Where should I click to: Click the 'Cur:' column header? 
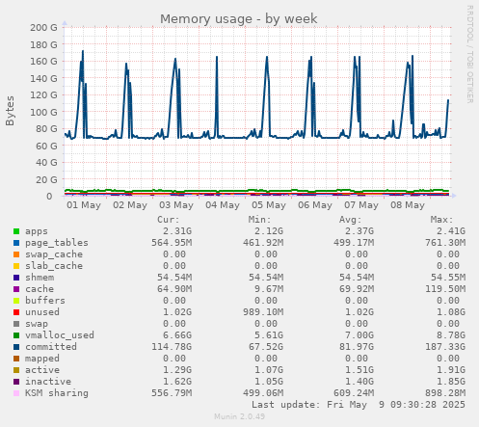point(169,220)
